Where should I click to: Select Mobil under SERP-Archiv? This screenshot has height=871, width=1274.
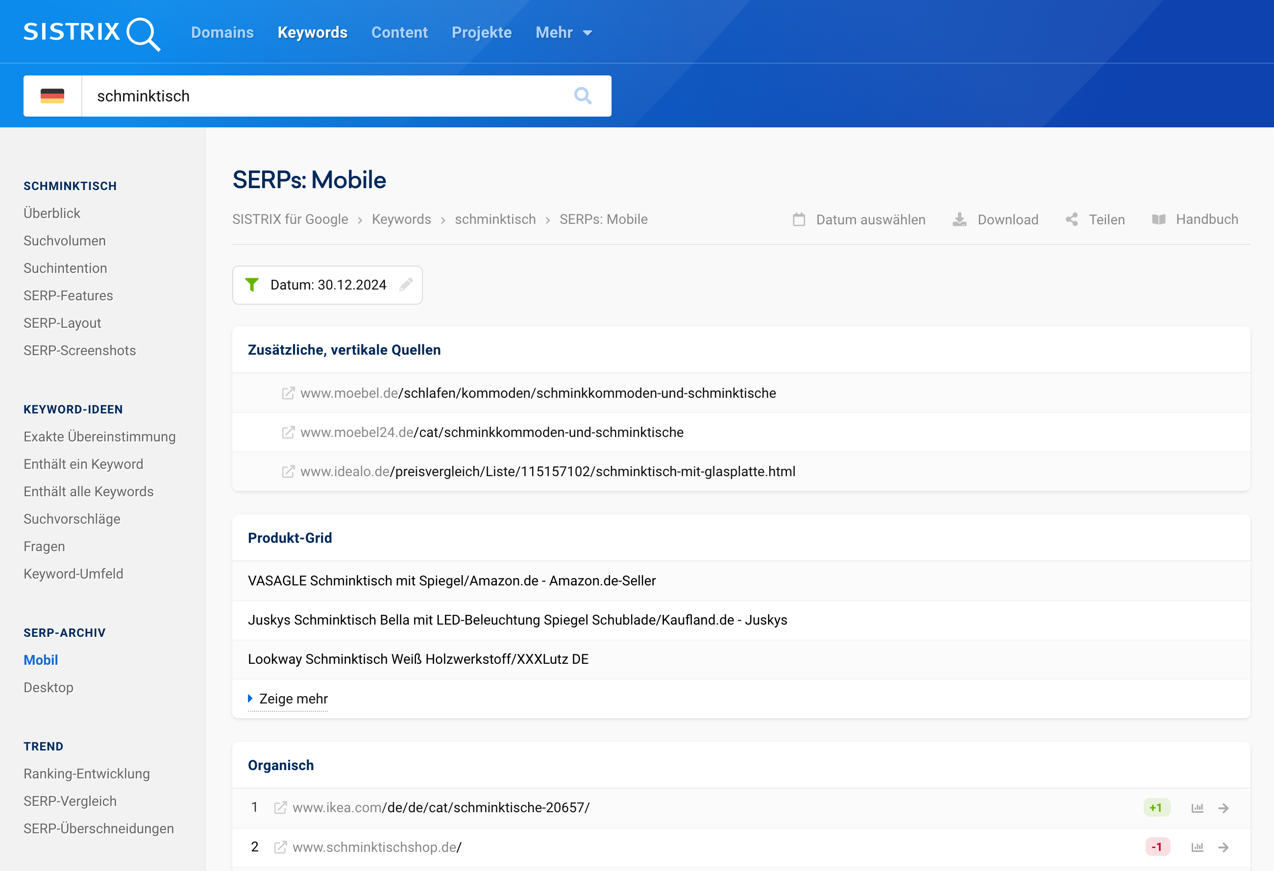[41, 660]
